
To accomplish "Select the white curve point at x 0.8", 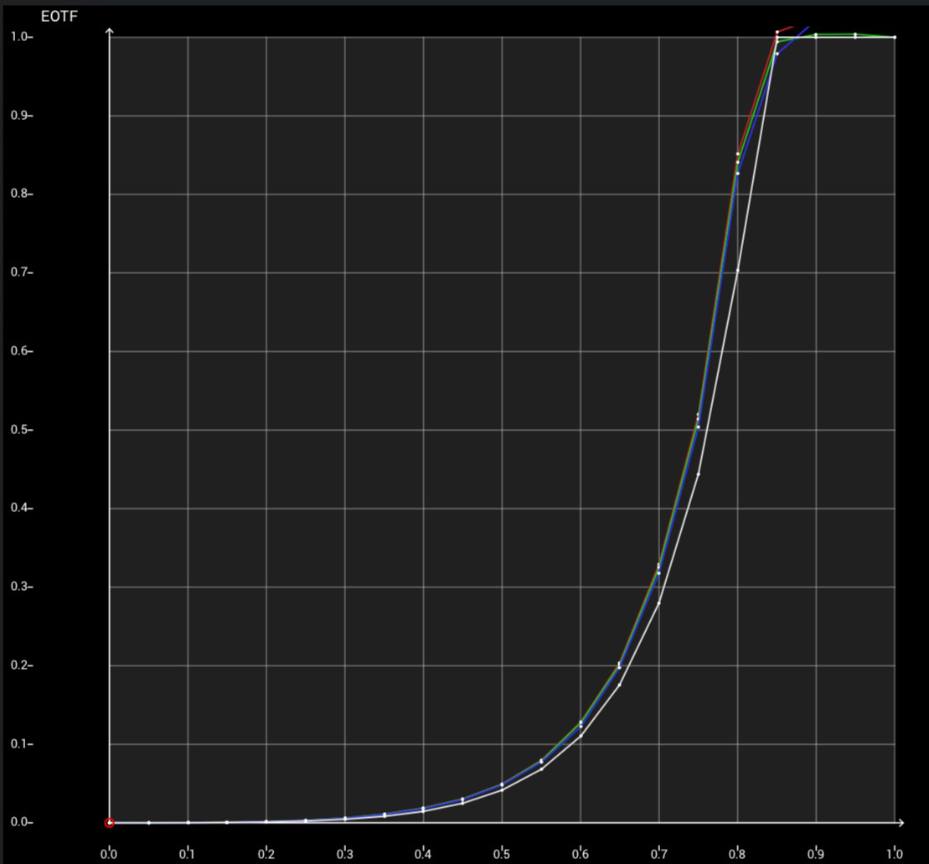I will pos(737,271).
